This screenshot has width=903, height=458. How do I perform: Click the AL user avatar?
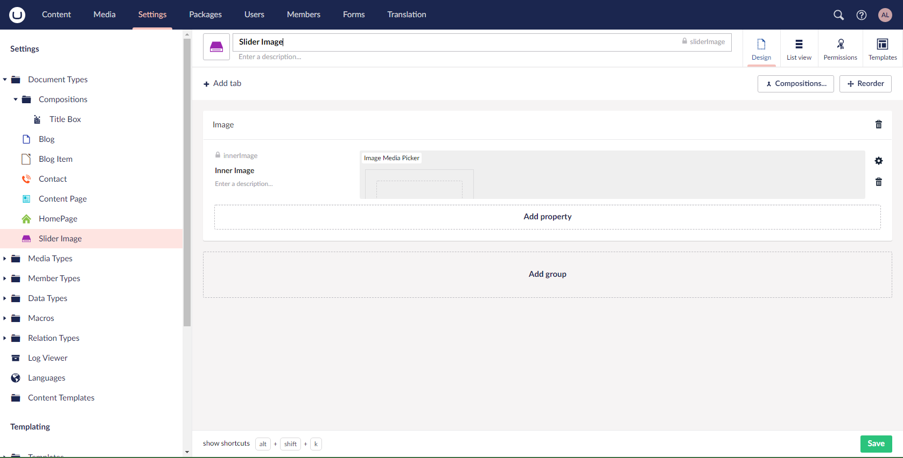coord(885,15)
